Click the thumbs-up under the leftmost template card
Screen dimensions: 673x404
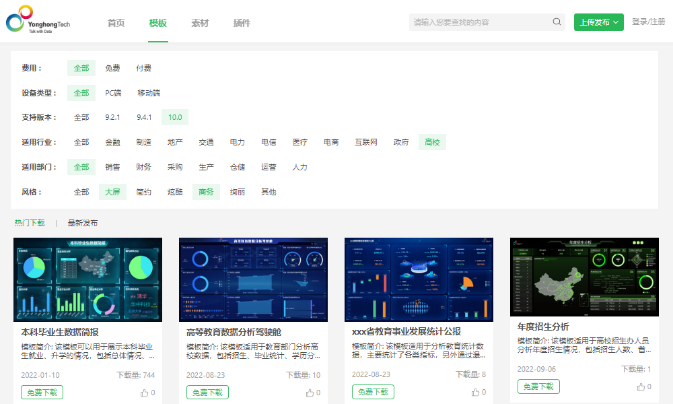143,392
